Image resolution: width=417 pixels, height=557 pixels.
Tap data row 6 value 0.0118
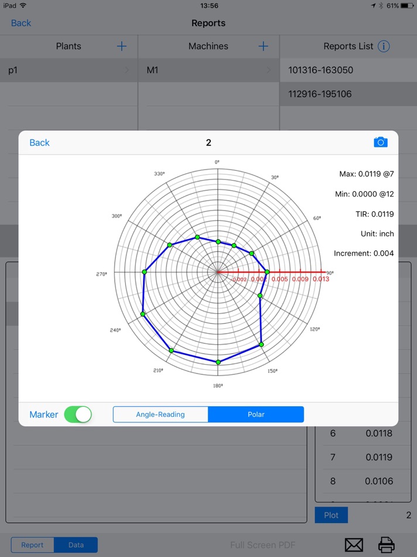click(379, 433)
